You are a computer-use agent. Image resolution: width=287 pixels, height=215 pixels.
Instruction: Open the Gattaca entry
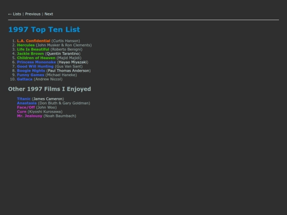[24, 79]
